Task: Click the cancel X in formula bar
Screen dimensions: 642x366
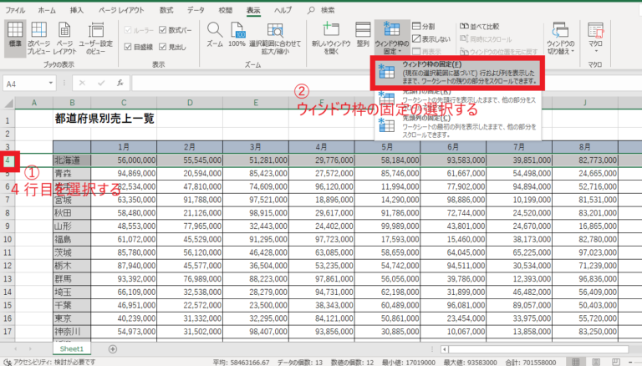Action: point(82,83)
